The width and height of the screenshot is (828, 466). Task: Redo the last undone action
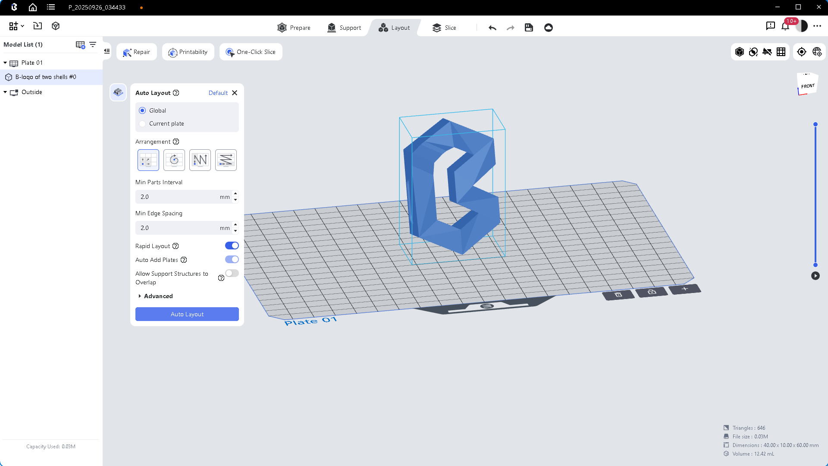(x=511, y=28)
